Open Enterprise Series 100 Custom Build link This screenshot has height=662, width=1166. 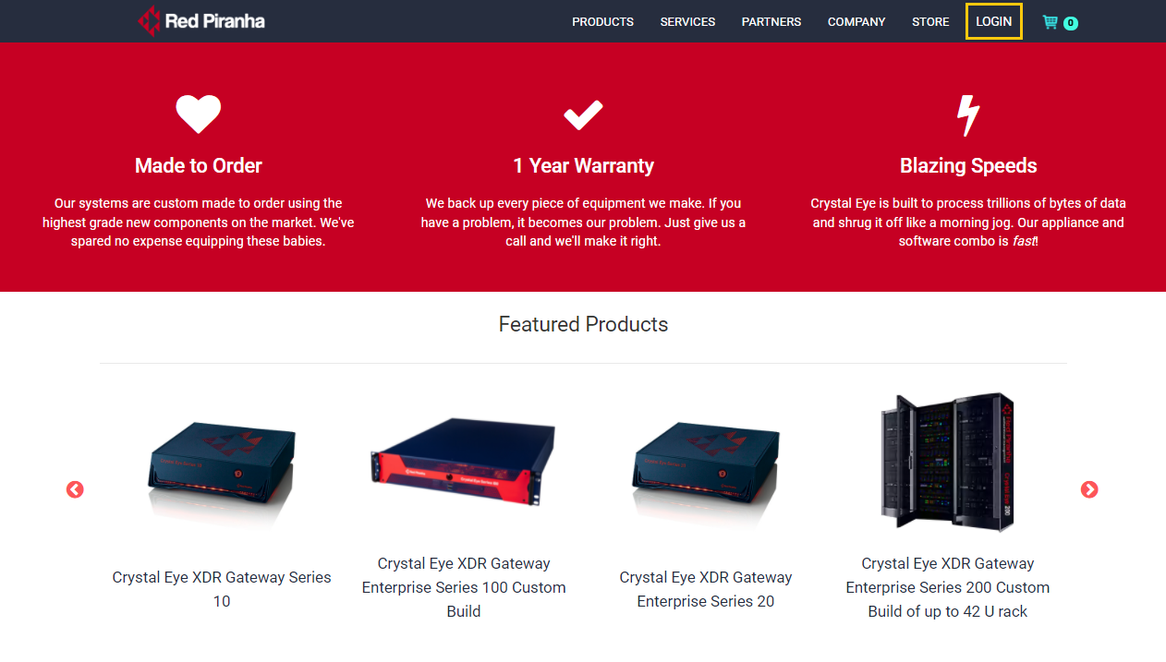coord(464,587)
